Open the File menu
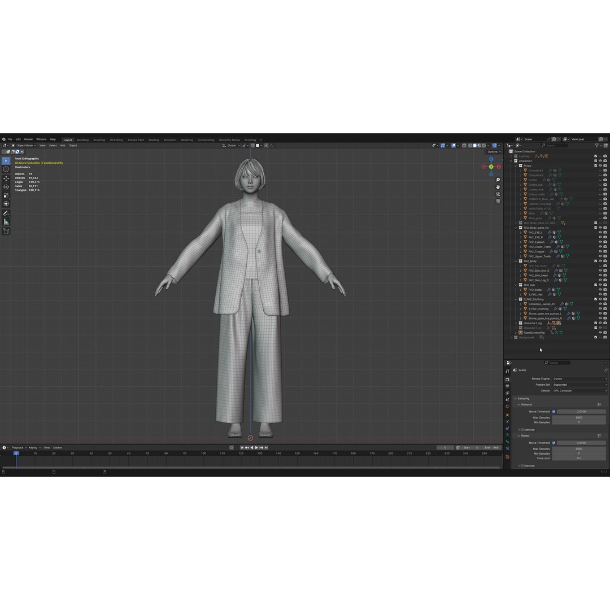 [x=10, y=140]
